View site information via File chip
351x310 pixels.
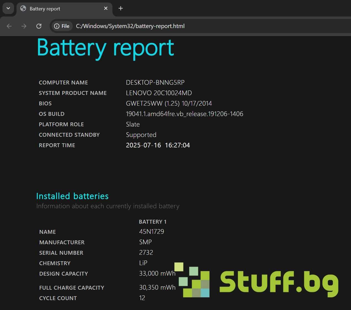(x=62, y=26)
